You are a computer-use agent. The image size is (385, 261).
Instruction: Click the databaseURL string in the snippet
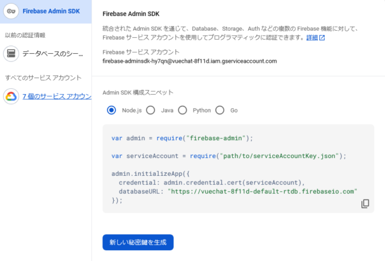[262, 191]
